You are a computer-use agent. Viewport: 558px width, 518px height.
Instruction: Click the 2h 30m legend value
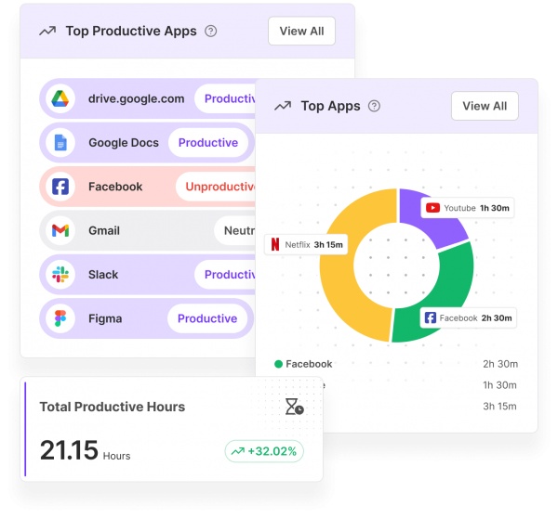(500, 364)
